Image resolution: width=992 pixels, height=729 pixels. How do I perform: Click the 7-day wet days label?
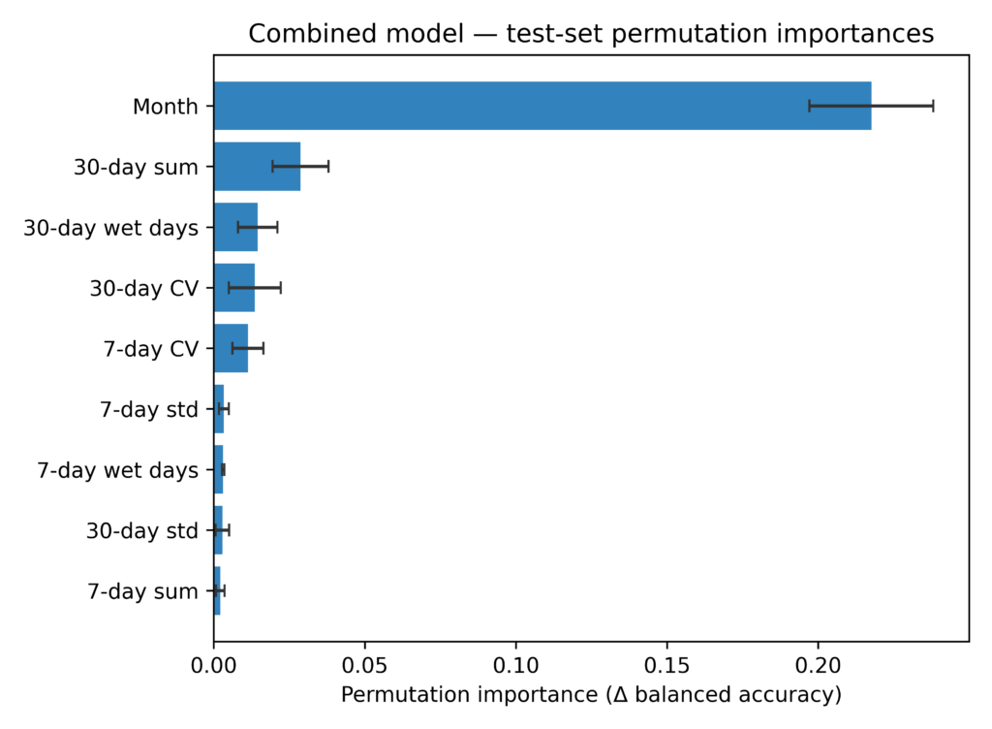[117, 470]
